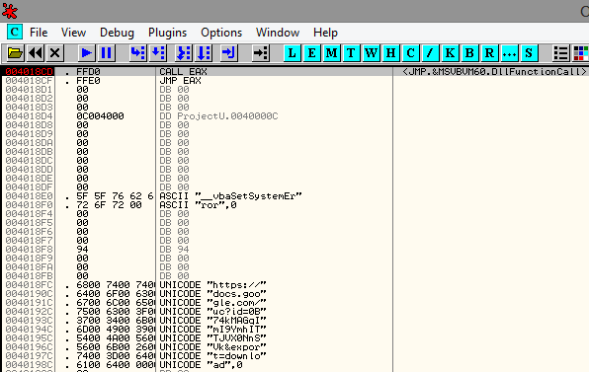The height and width of the screenshot is (372, 589).
Task: Open the Debug menu
Action: pos(117,33)
